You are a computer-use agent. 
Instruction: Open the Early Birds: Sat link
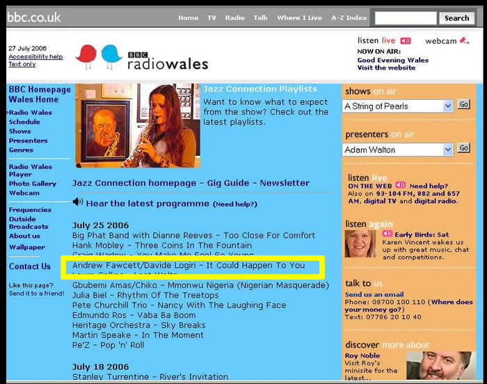[422, 234]
